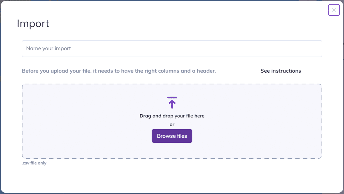Viewport: 344px width, 194px height.
Task: Click the right columns and header notice
Action: [119, 71]
